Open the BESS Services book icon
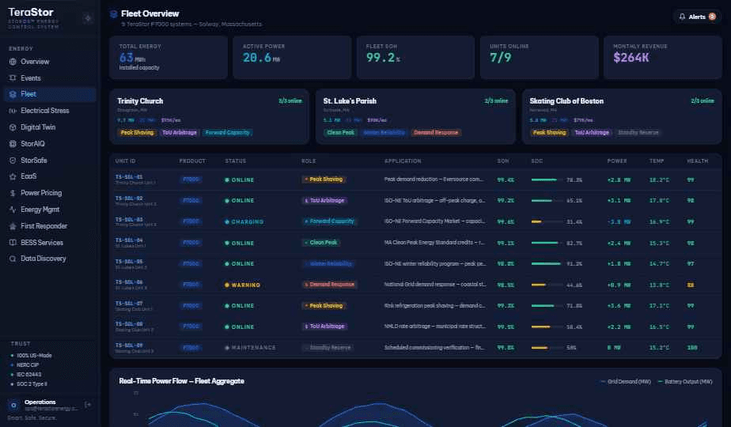Viewport: 731px width, 427px height. coord(13,243)
